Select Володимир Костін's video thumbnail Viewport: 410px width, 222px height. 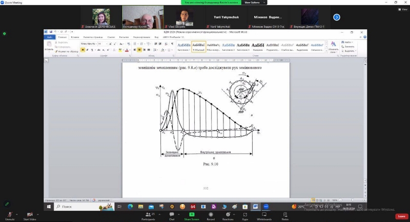[x=142, y=16]
